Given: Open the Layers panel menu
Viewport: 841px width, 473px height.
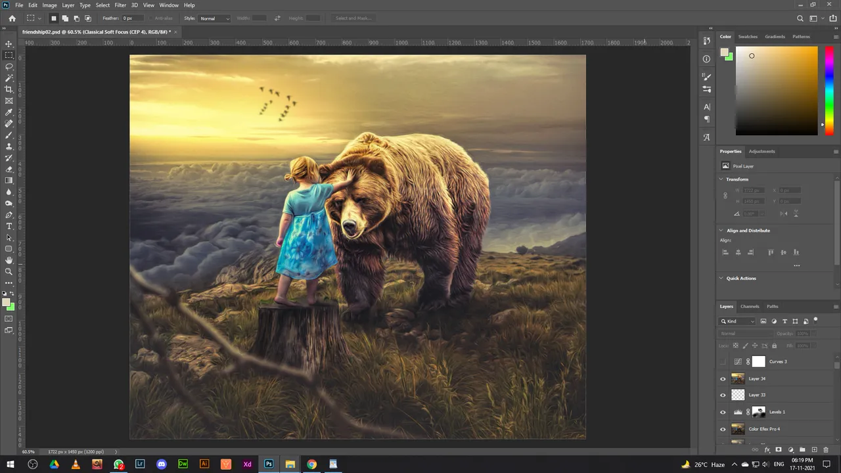Looking at the screenshot, I should pyautogui.click(x=836, y=306).
